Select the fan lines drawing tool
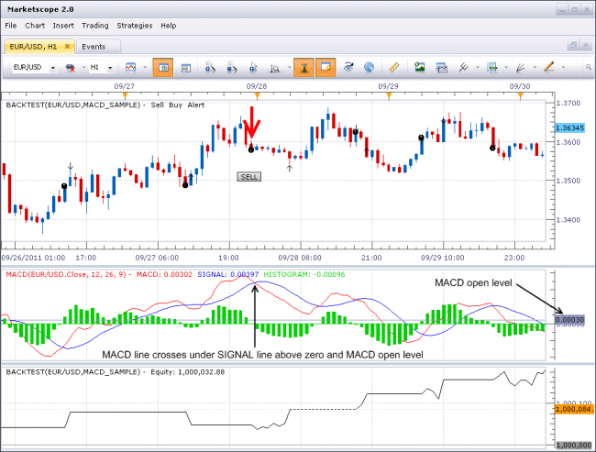The height and width of the screenshot is (452, 596). (x=521, y=68)
